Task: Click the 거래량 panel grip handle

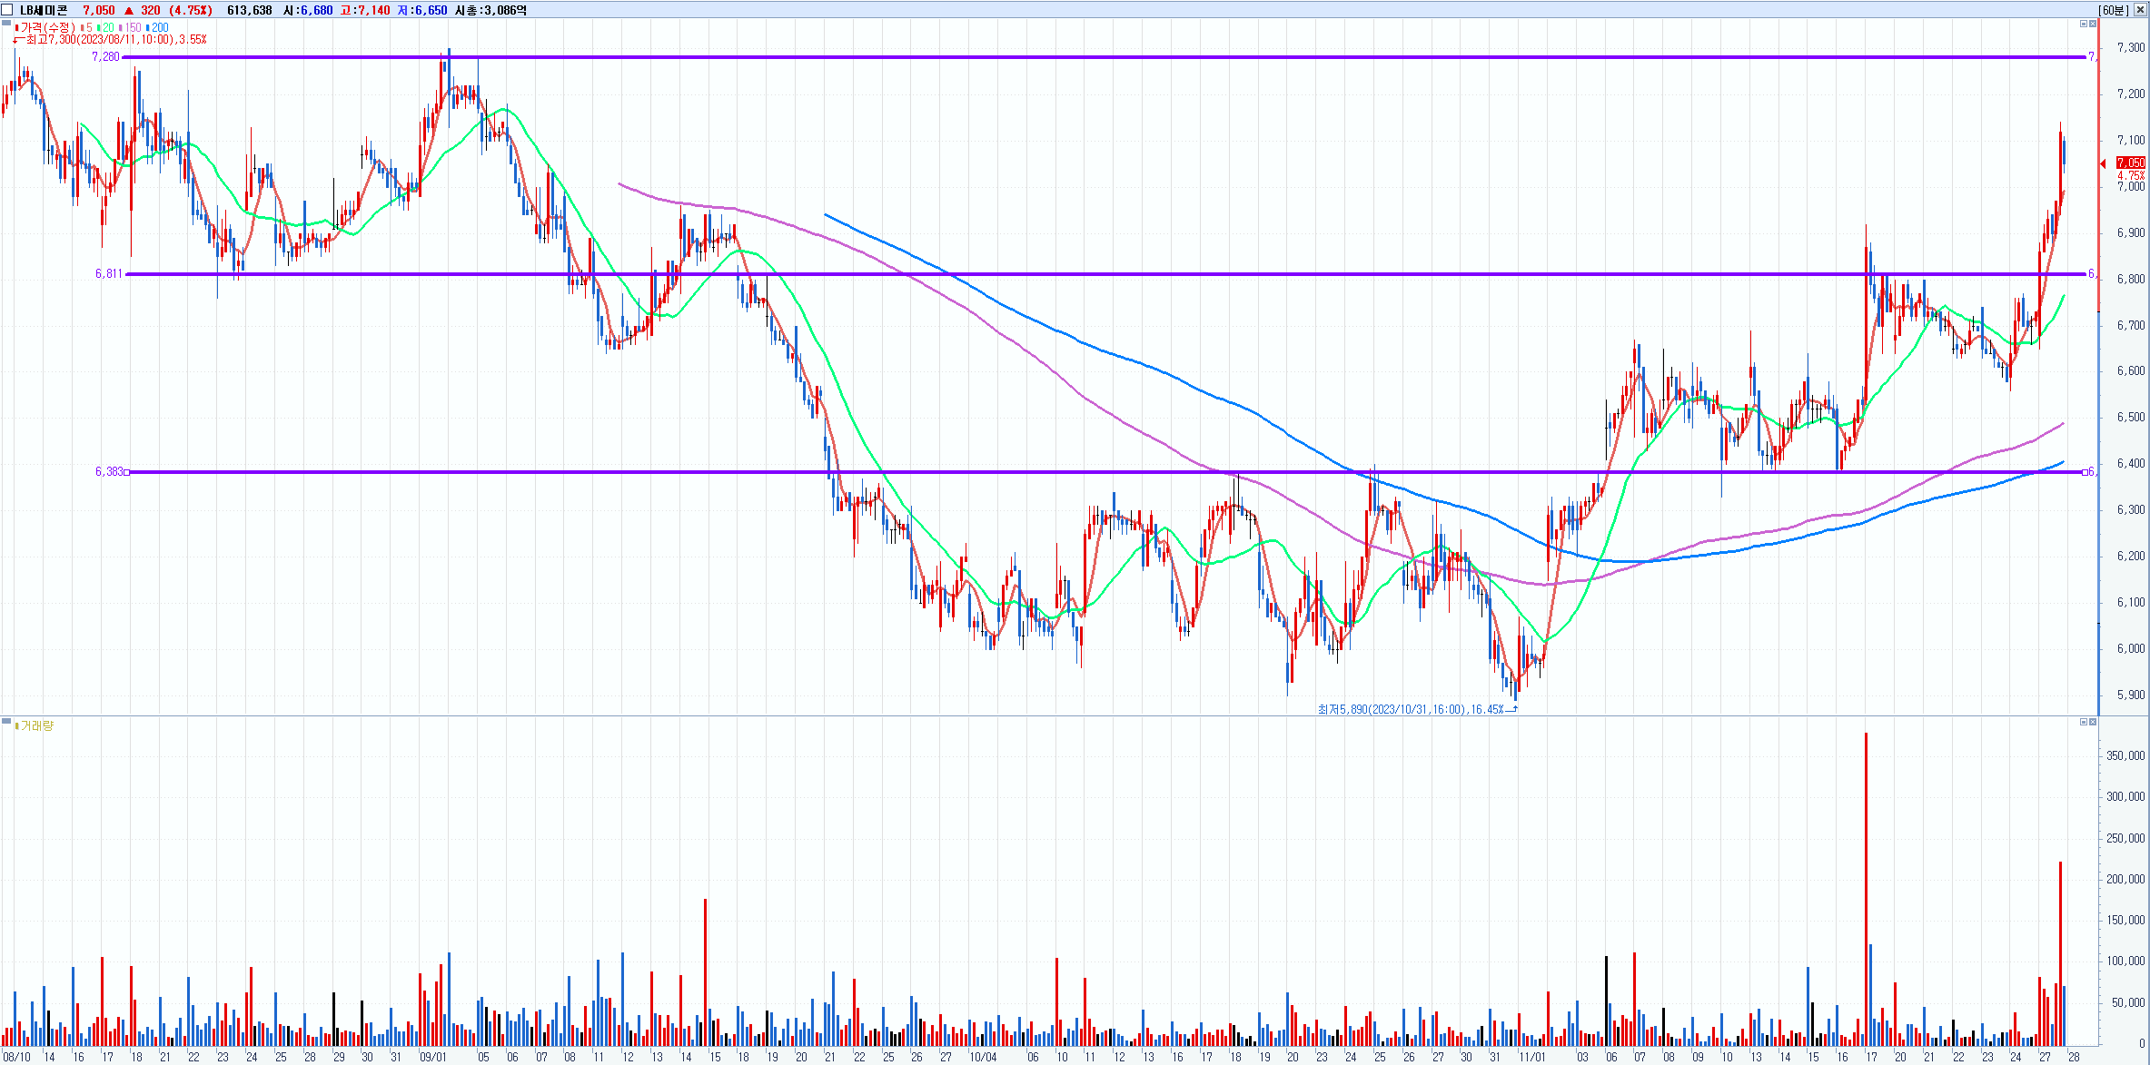Action: (x=6, y=721)
